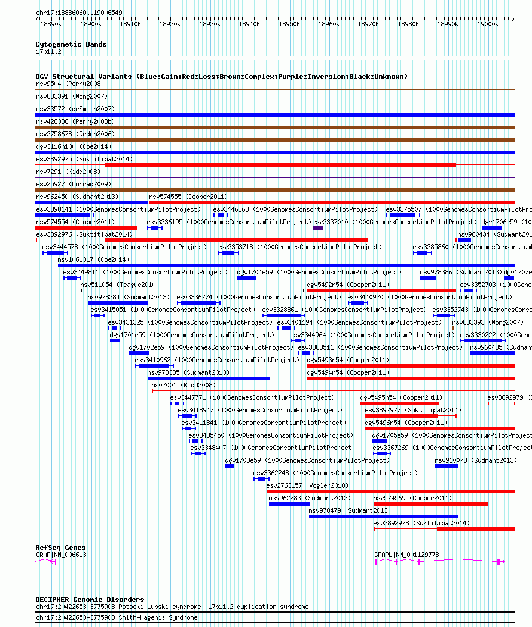Click the red bar of esv3892975 (Suktitipat2014)
The height and width of the screenshot is (627, 532).
[280, 165]
